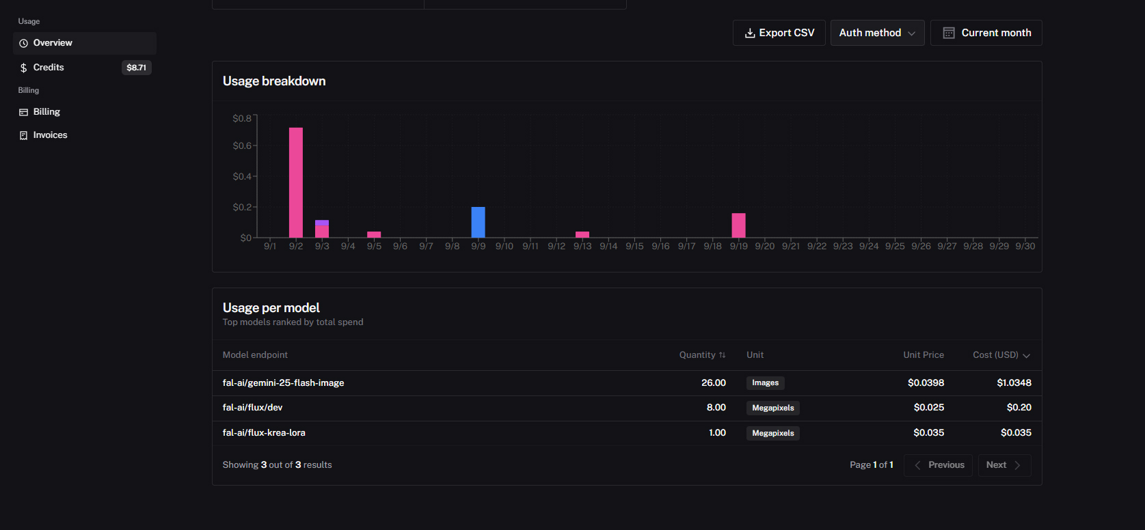Viewport: 1145px width, 530px height.
Task: Open the fal-ai/flux/dev model row
Action: click(252, 408)
